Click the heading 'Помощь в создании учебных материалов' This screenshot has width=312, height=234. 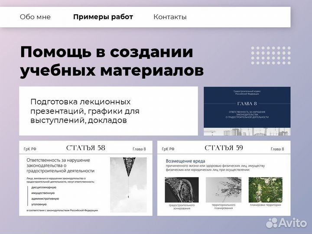[x=112, y=61]
